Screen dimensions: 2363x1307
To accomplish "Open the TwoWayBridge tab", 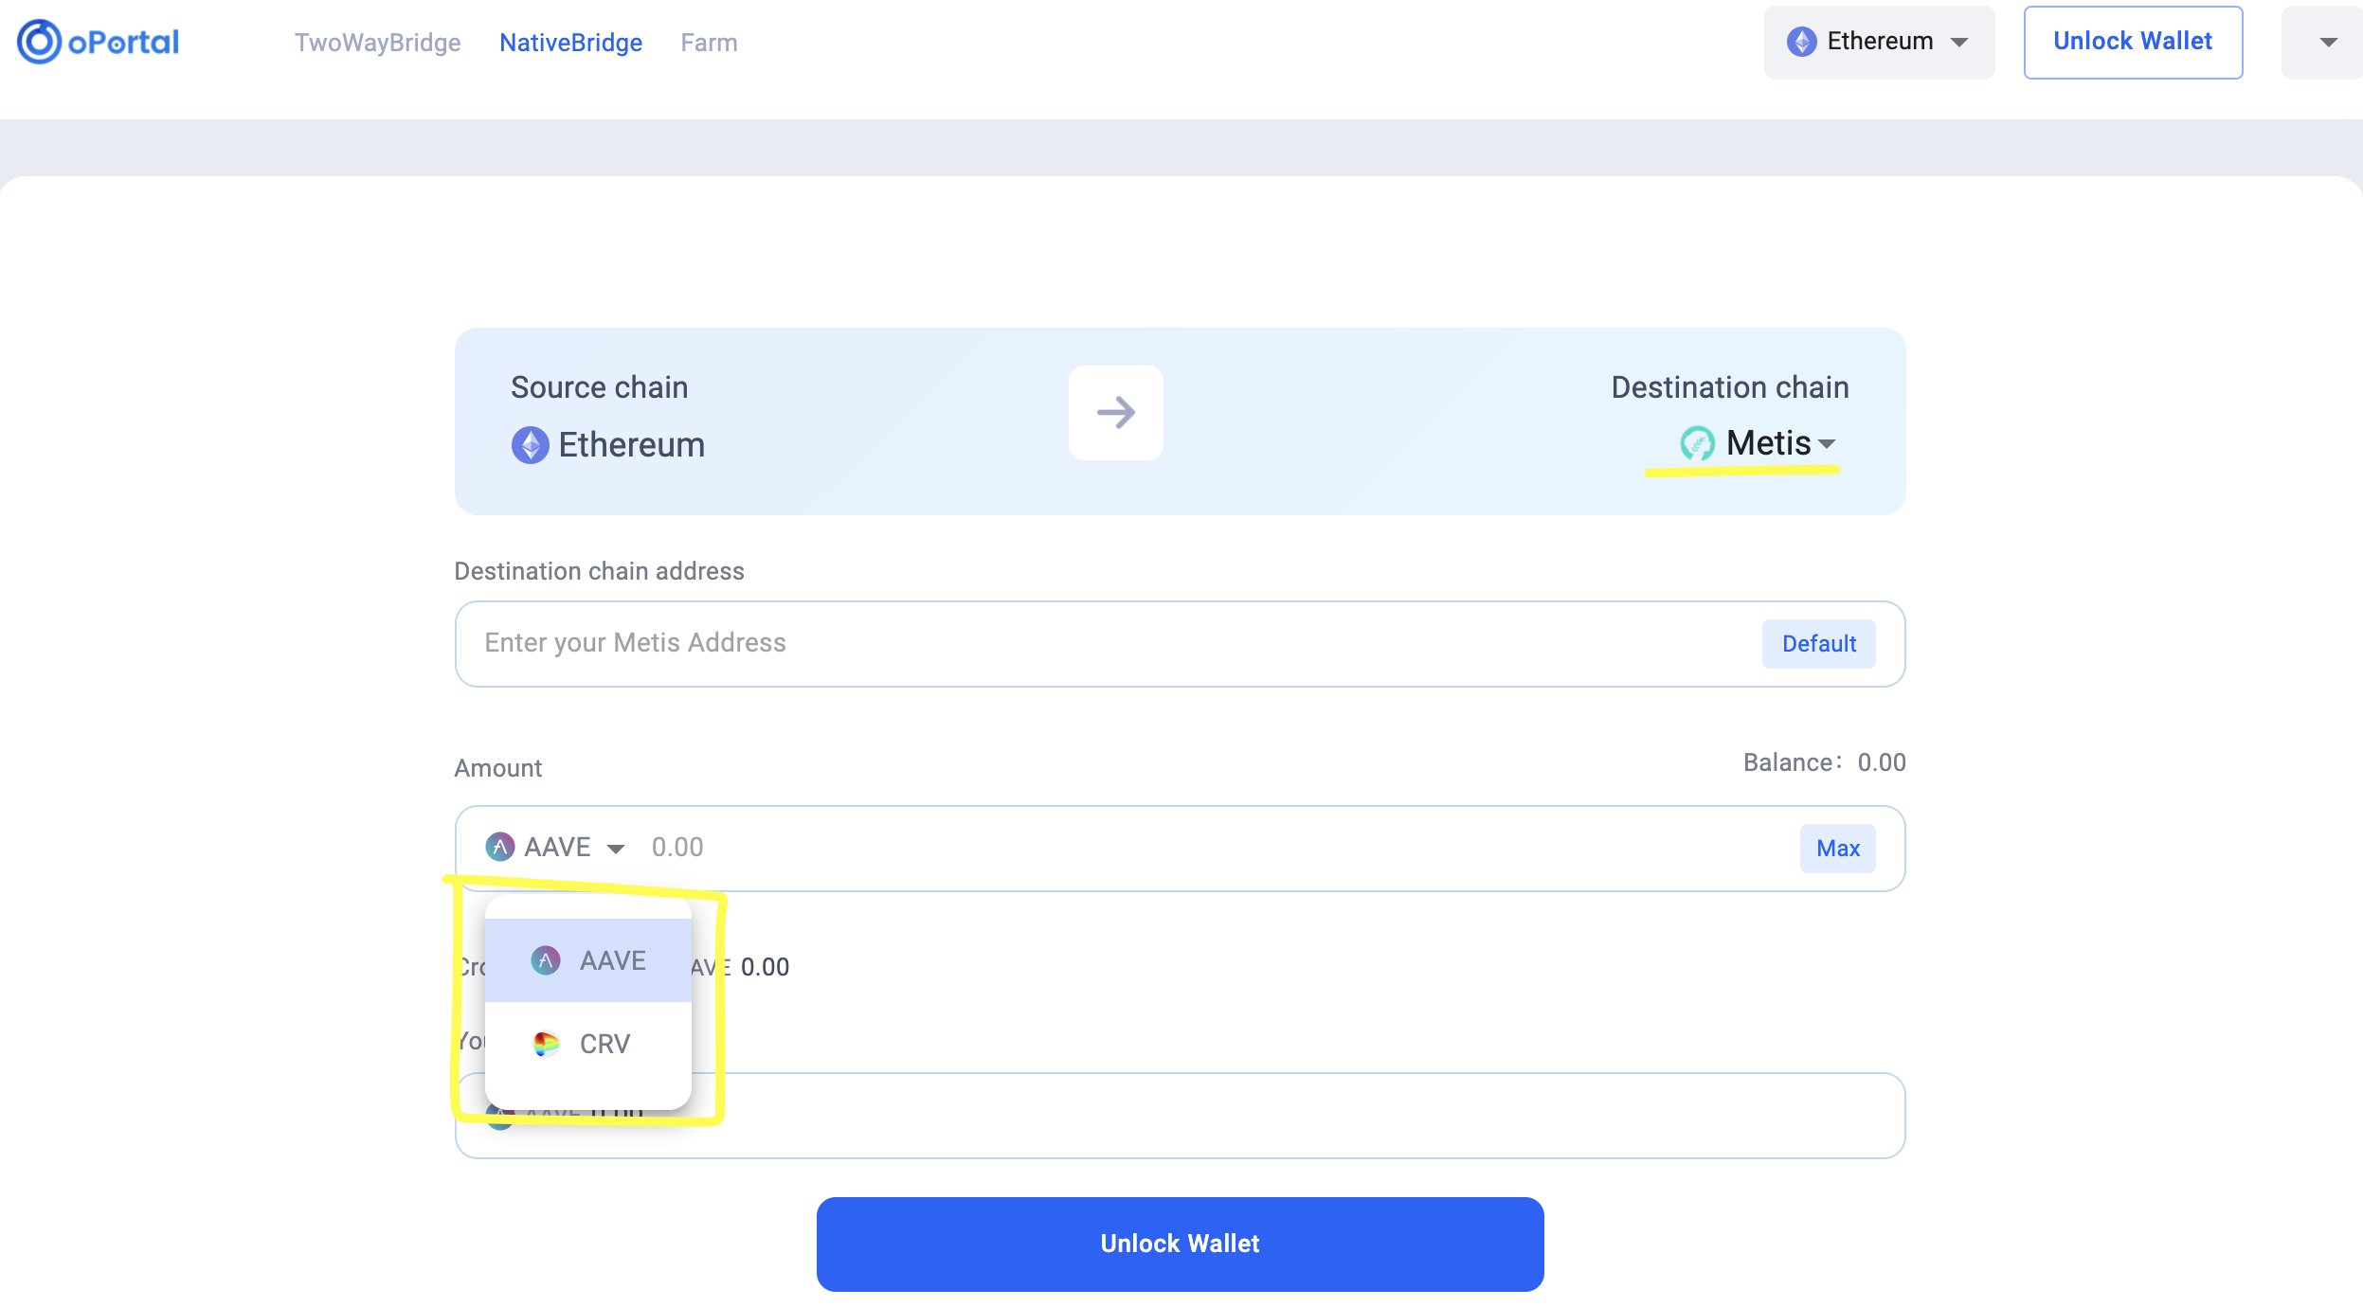I will click(377, 43).
